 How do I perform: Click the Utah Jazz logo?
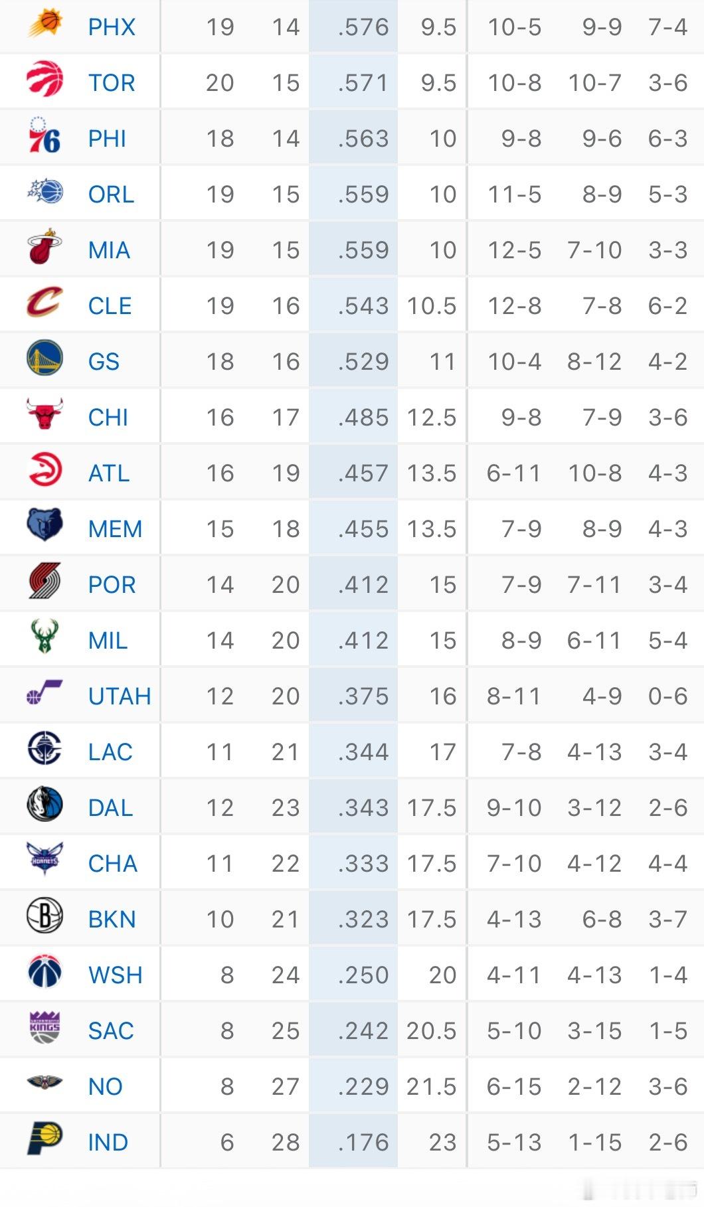[43, 696]
